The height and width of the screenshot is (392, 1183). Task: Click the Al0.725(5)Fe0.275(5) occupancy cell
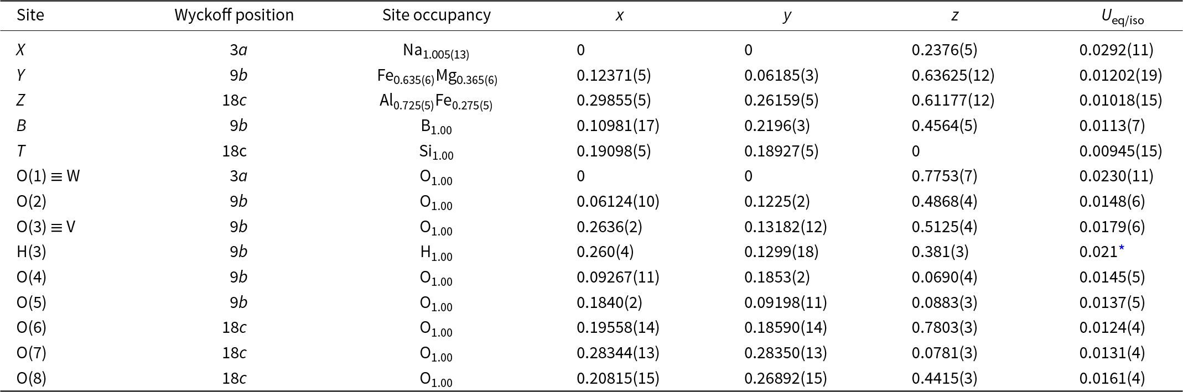click(x=436, y=102)
